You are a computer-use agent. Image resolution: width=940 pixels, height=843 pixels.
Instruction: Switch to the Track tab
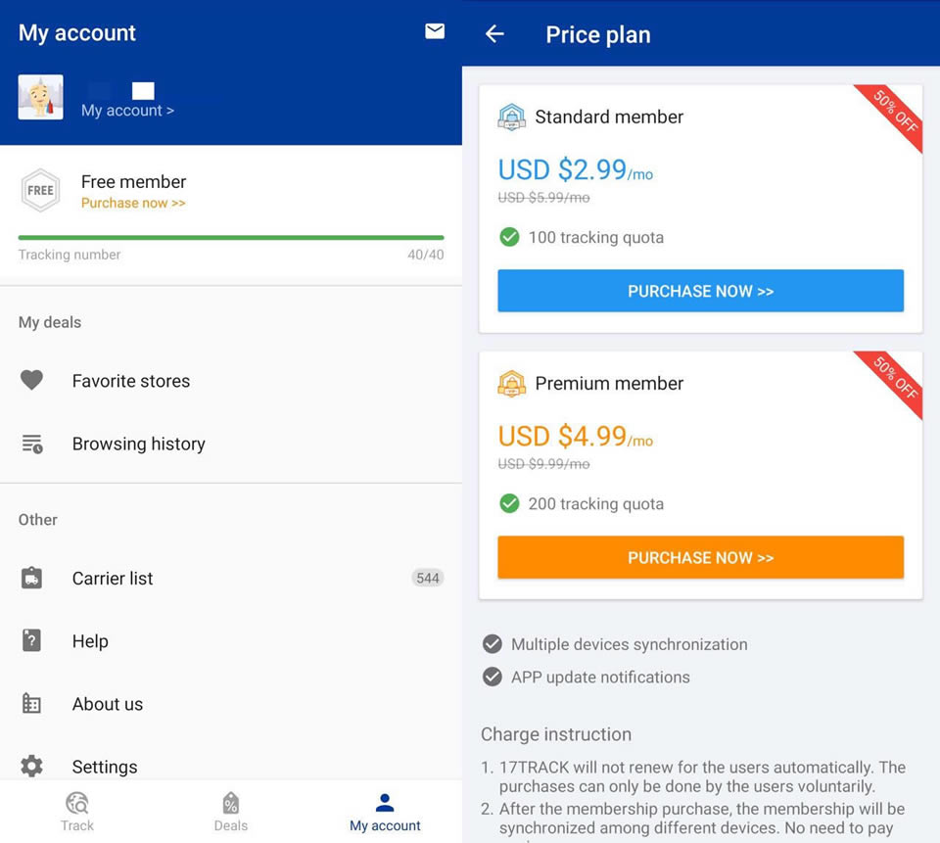[x=77, y=812]
